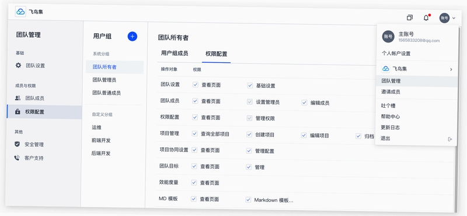The width and height of the screenshot is (467, 216).
Task: Open 吐个槽 feedback entry
Action: 388,105
